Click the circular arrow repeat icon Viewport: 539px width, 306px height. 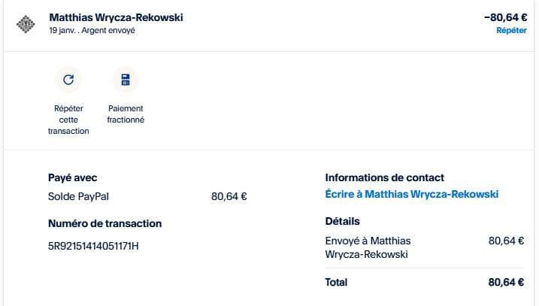68,79
